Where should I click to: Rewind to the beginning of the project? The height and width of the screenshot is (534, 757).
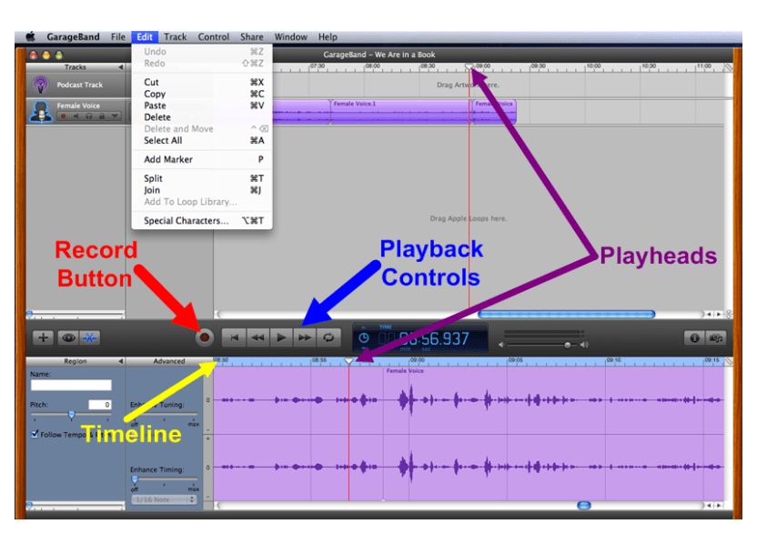click(x=235, y=338)
